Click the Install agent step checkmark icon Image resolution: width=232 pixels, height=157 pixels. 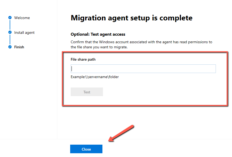[10, 32]
